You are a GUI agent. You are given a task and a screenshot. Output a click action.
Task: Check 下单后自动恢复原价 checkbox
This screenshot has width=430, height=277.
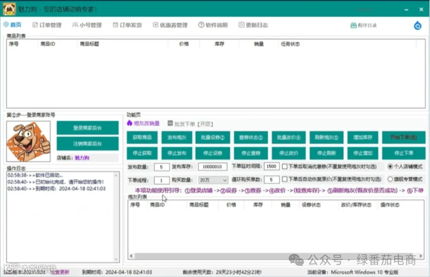pos(285,179)
